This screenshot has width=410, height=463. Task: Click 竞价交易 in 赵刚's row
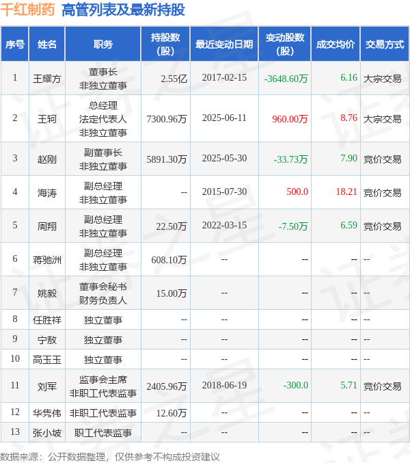pos(382,159)
